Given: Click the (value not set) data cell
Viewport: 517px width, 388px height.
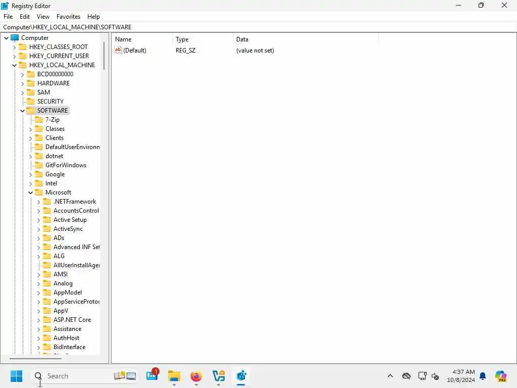Looking at the screenshot, I should 255,51.
